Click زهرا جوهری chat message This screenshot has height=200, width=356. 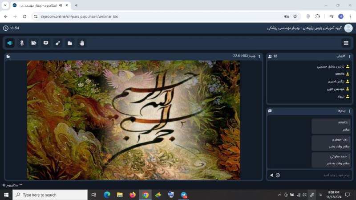[331, 143]
